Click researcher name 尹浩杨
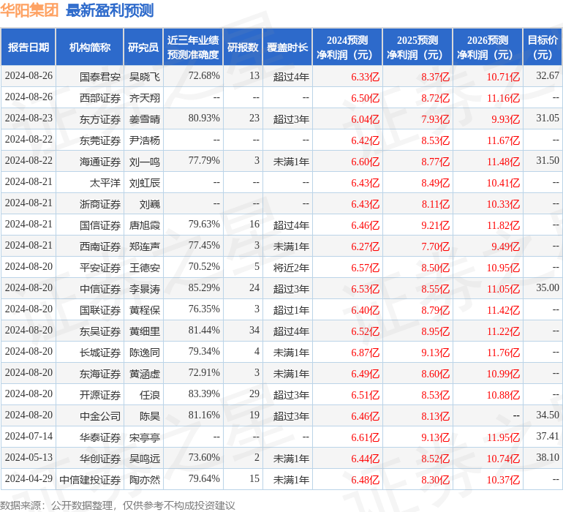 click(x=145, y=140)
